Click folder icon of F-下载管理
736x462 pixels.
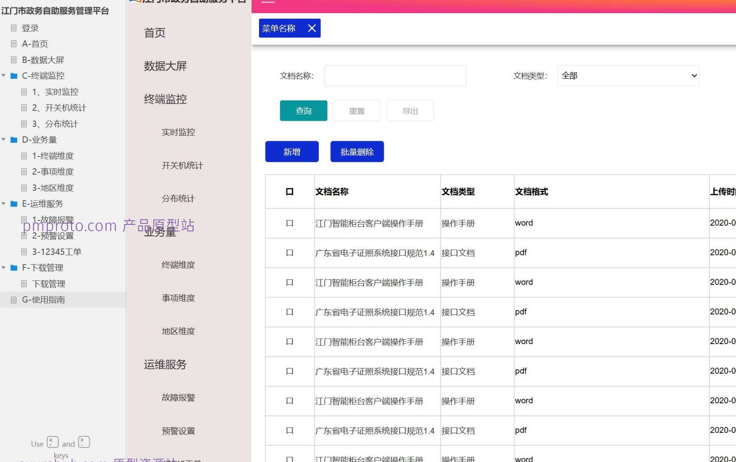coord(14,268)
